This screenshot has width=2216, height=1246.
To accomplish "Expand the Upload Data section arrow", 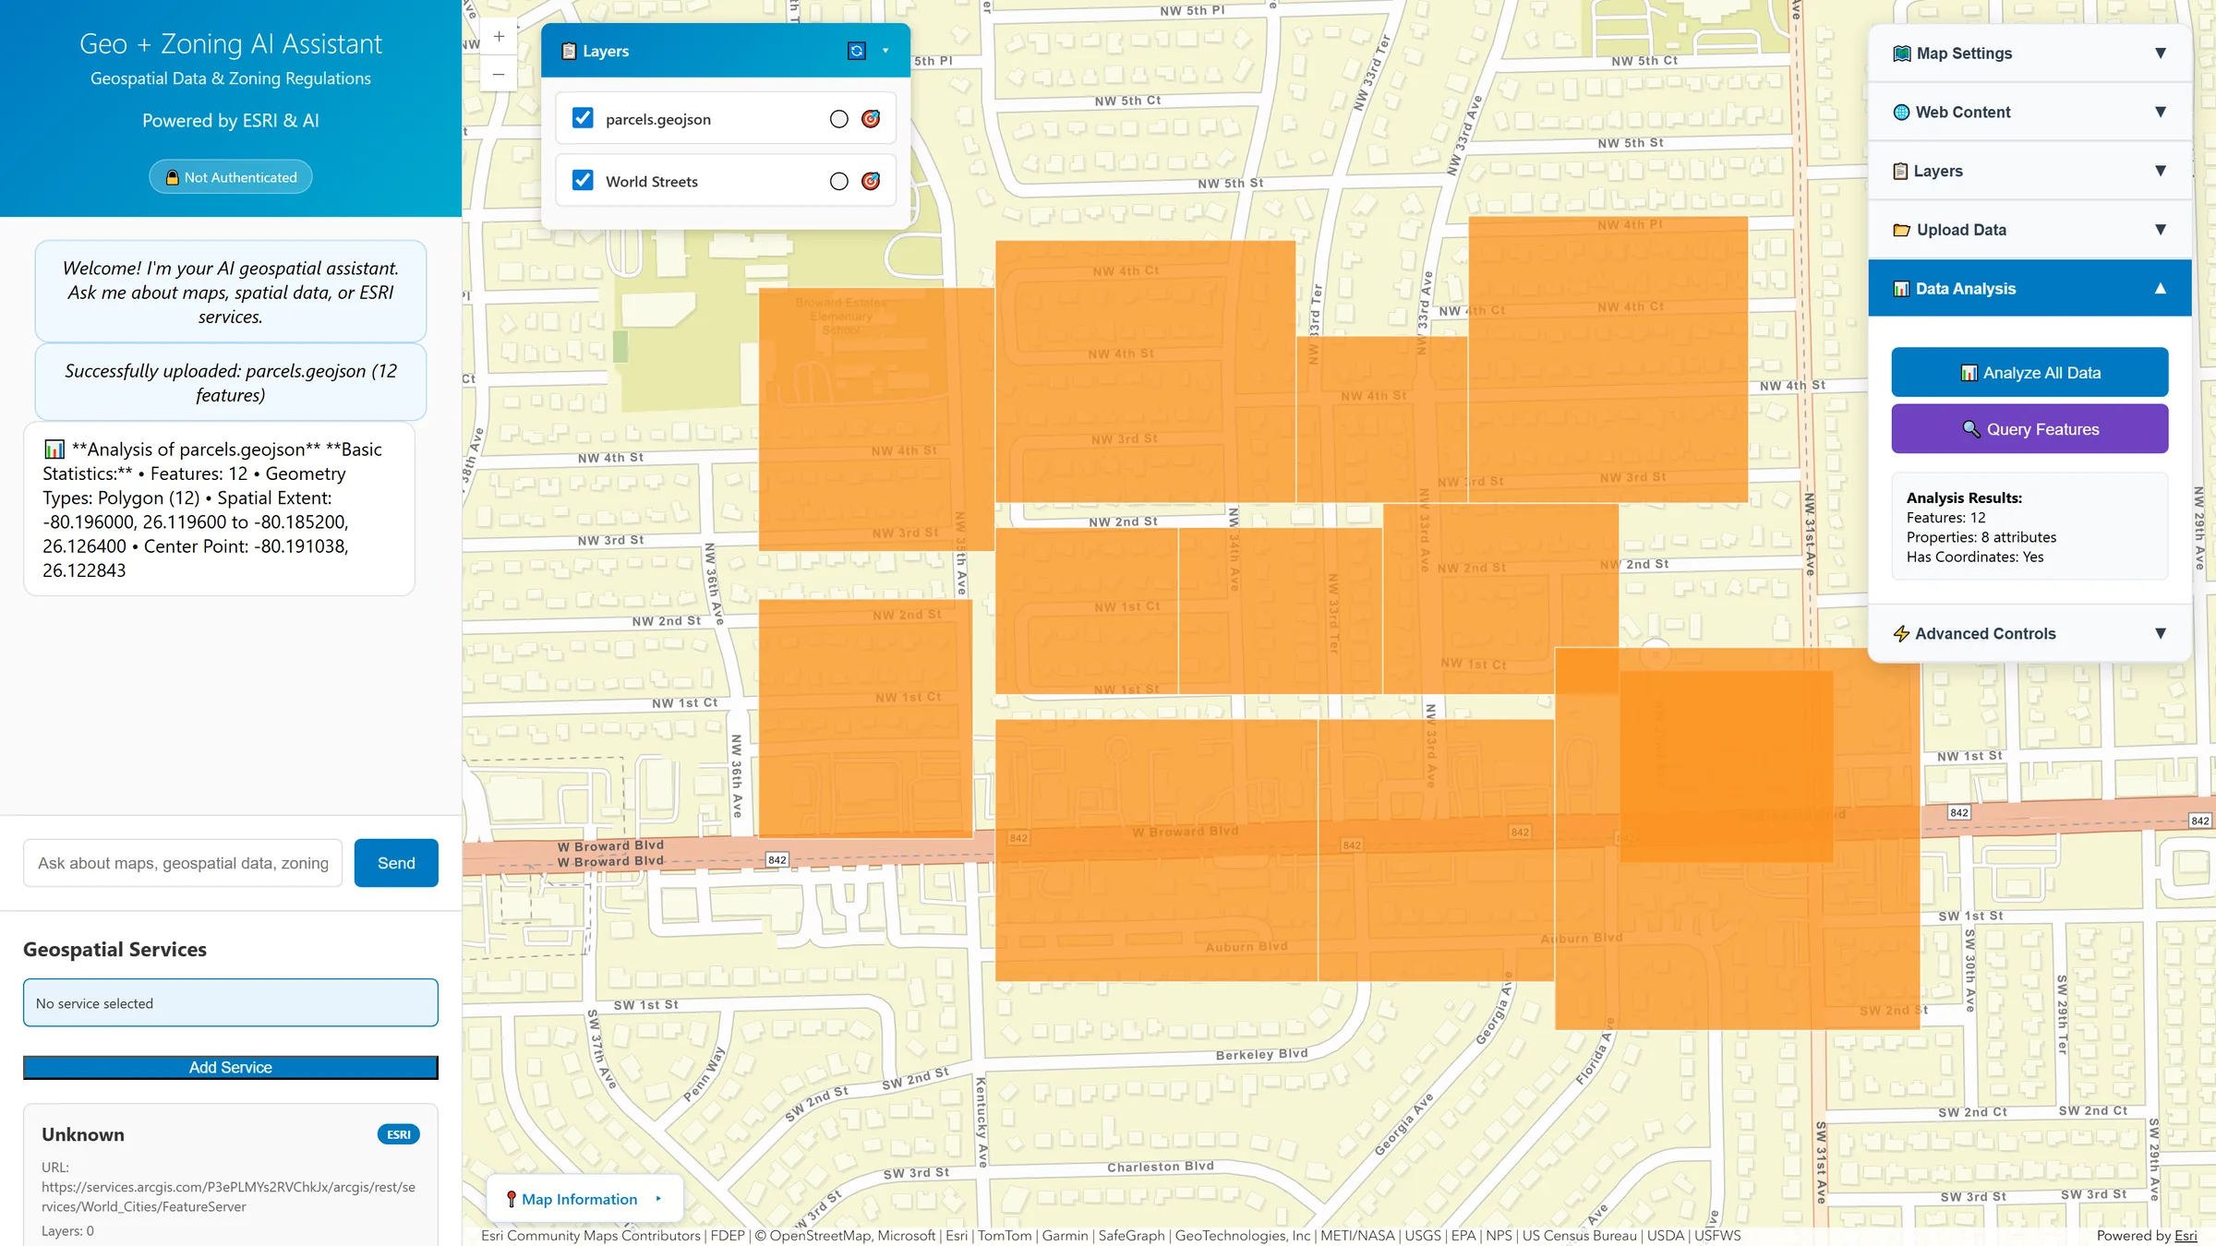I will click(x=2161, y=230).
